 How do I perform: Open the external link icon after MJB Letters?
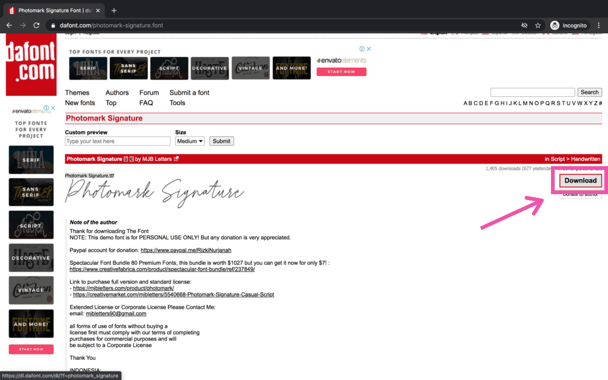coord(176,159)
